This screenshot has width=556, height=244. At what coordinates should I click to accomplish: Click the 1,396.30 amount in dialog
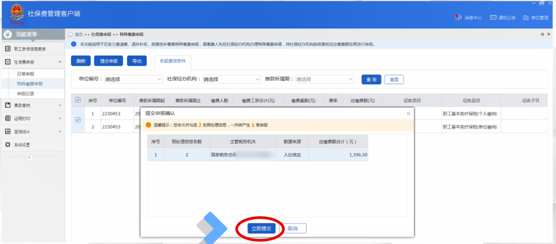coord(357,155)
